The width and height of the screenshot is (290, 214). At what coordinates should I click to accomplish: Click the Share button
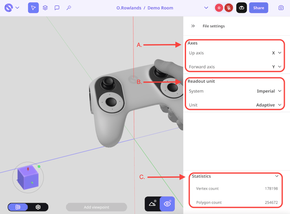click(258, 8)
